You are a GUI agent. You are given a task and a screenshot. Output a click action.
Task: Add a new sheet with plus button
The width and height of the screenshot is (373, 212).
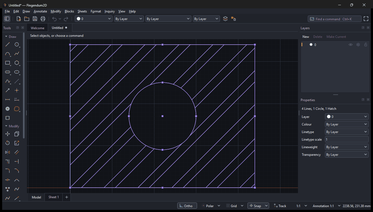pos(67,197)
